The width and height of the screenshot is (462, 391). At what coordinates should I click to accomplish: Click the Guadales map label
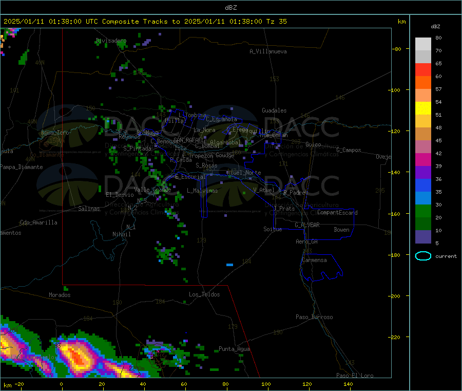(x=274, y=110)
